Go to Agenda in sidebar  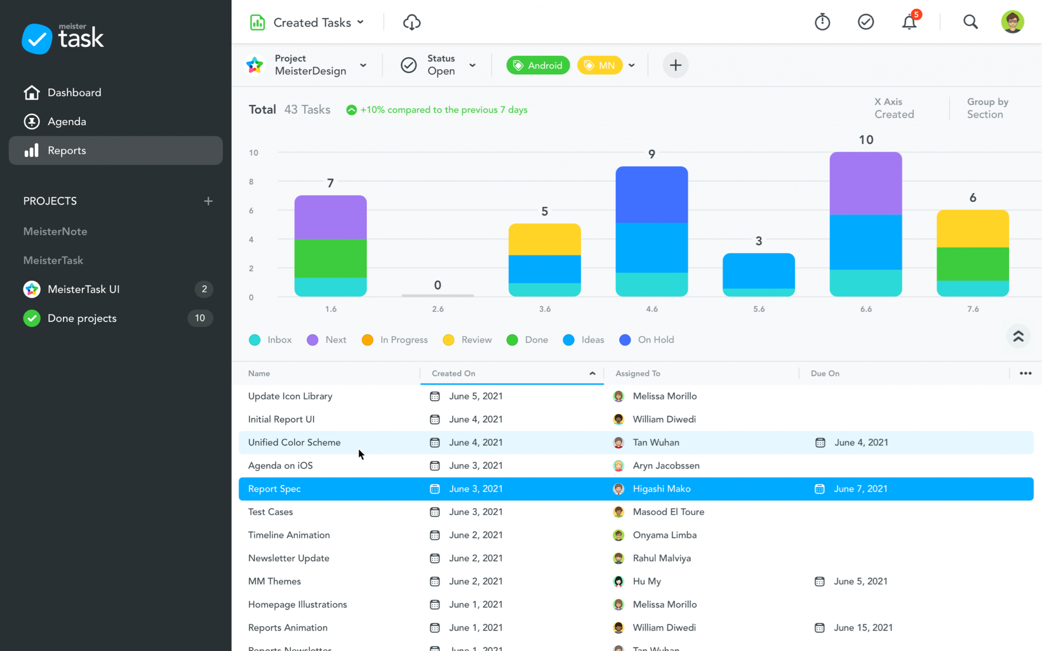(x=116, y=122)
